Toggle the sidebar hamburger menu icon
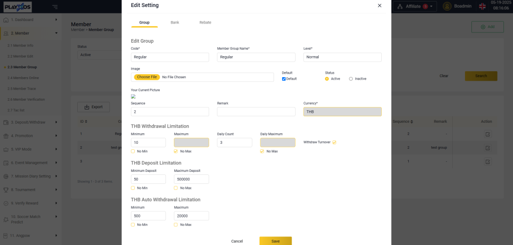The height and width of the screenshot is (245, 513). (55, 7)
